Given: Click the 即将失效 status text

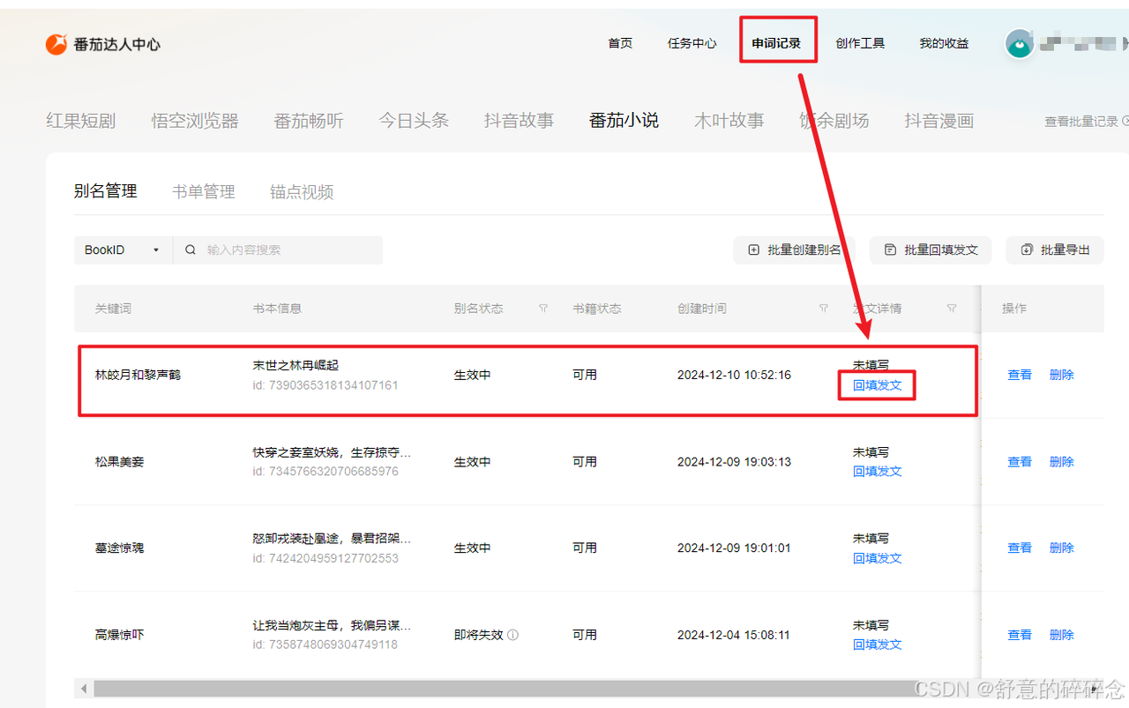Looking at the screenshot, I should [x=479, y=635].
